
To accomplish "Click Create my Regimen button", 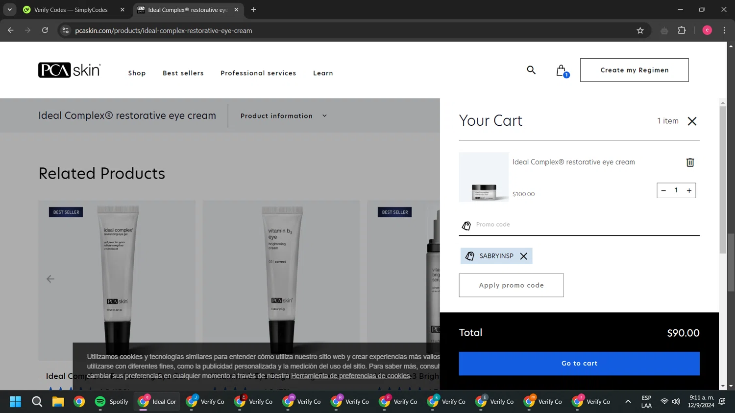I will tap(634, 70).
